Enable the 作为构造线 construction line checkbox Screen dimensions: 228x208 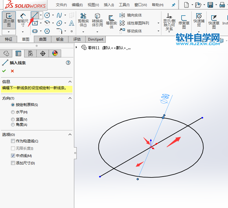click(13, 141)
